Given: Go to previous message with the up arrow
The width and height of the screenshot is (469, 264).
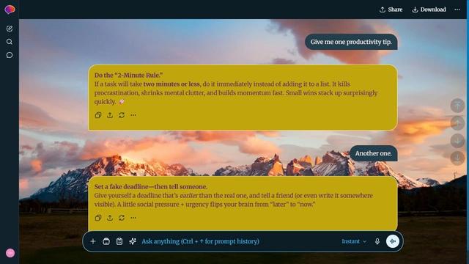Looking at the screenshot, I should point(457,123).
